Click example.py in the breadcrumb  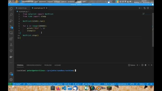(x=23, y=12)
